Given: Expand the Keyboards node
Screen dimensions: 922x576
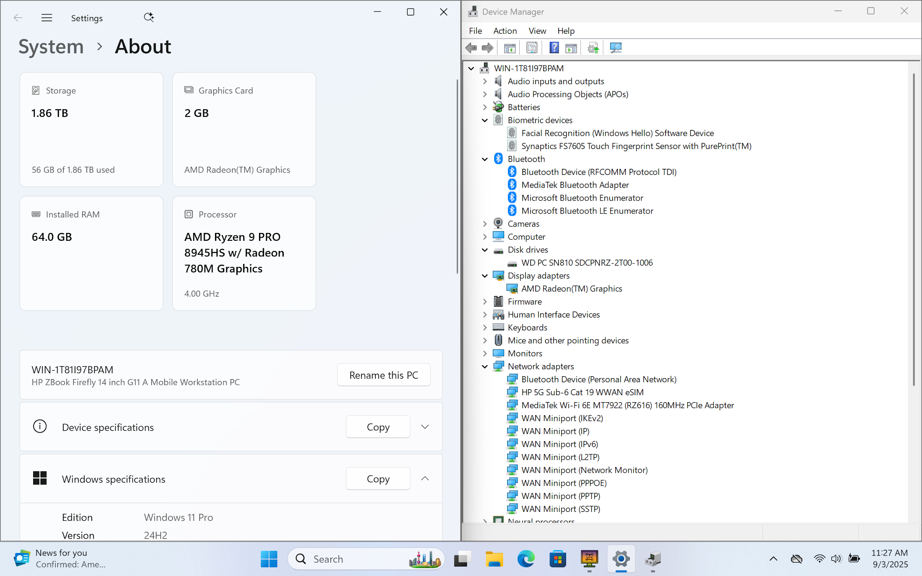Looking at the screenshot, I should tap(485, 328).
